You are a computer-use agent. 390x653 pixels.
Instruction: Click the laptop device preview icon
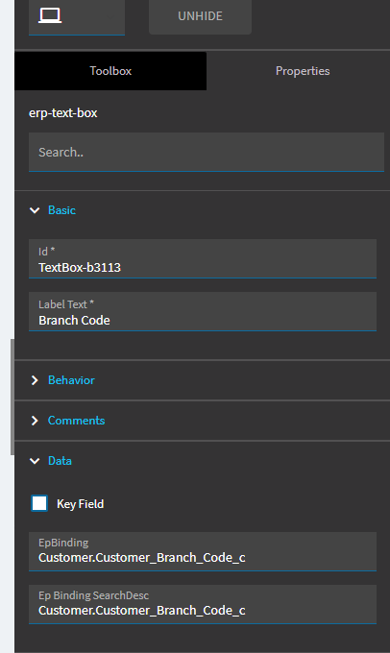50,15
